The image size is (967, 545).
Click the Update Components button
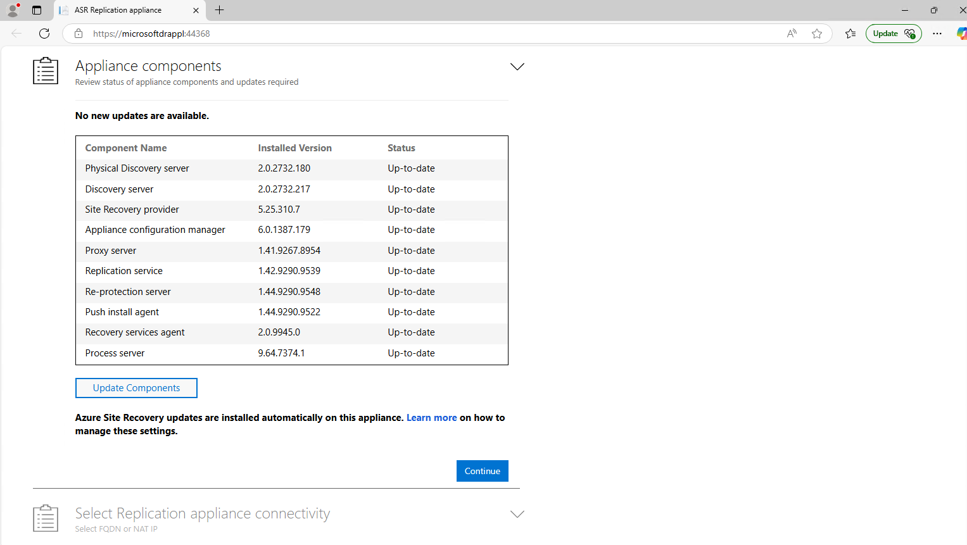pos(136,388)
